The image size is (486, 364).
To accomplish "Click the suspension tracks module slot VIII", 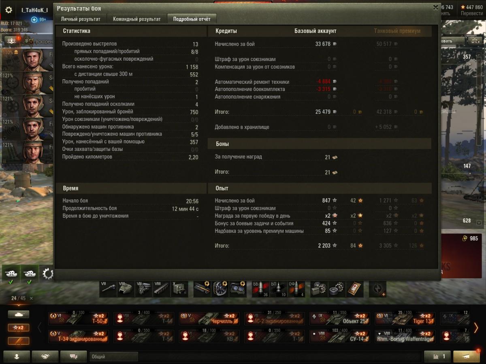I will [x=161, y=289].
